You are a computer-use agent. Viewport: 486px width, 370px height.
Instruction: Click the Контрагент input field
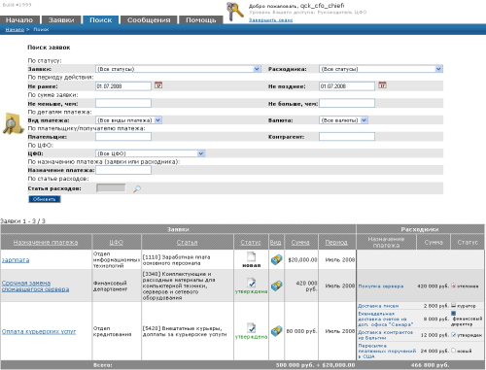(x=347, y=137)
